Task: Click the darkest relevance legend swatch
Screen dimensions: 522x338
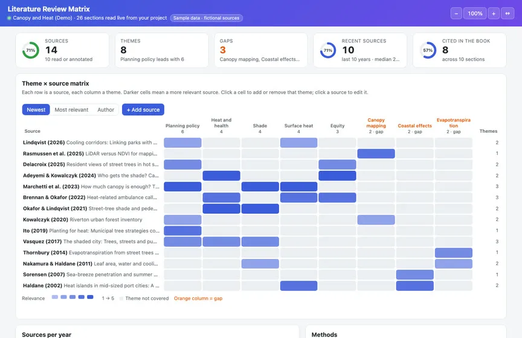Action: 90,297
